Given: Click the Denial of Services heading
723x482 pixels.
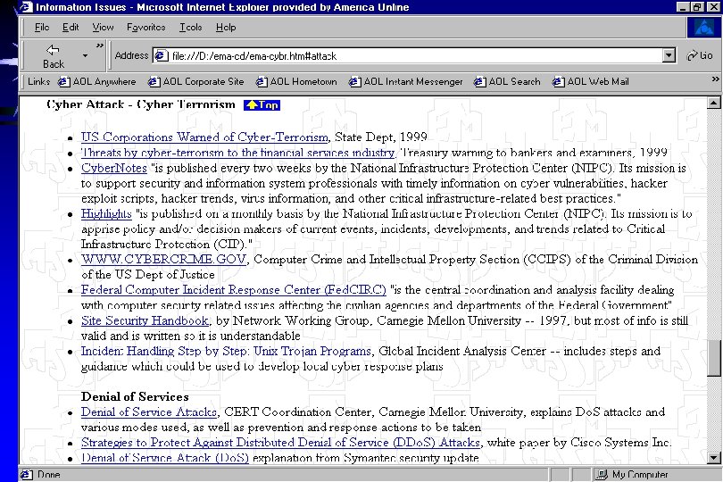Looking at the screenshot, I should click(x=135, y=396).
